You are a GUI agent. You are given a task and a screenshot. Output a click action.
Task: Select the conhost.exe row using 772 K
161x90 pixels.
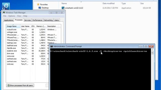[27, 59]
